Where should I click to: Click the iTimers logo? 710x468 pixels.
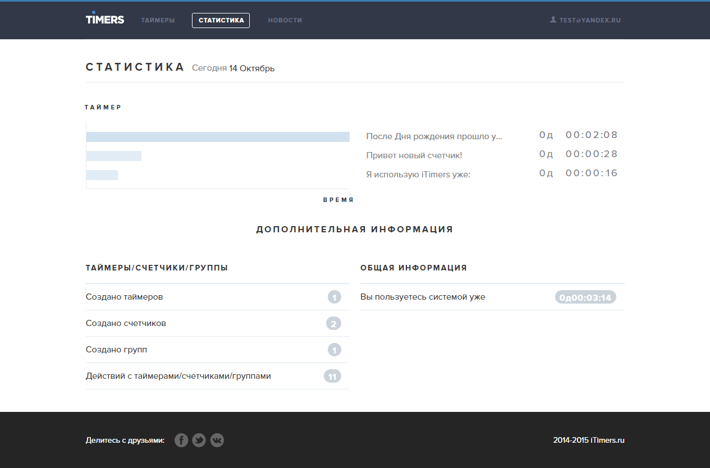click(x=105, y=19)
